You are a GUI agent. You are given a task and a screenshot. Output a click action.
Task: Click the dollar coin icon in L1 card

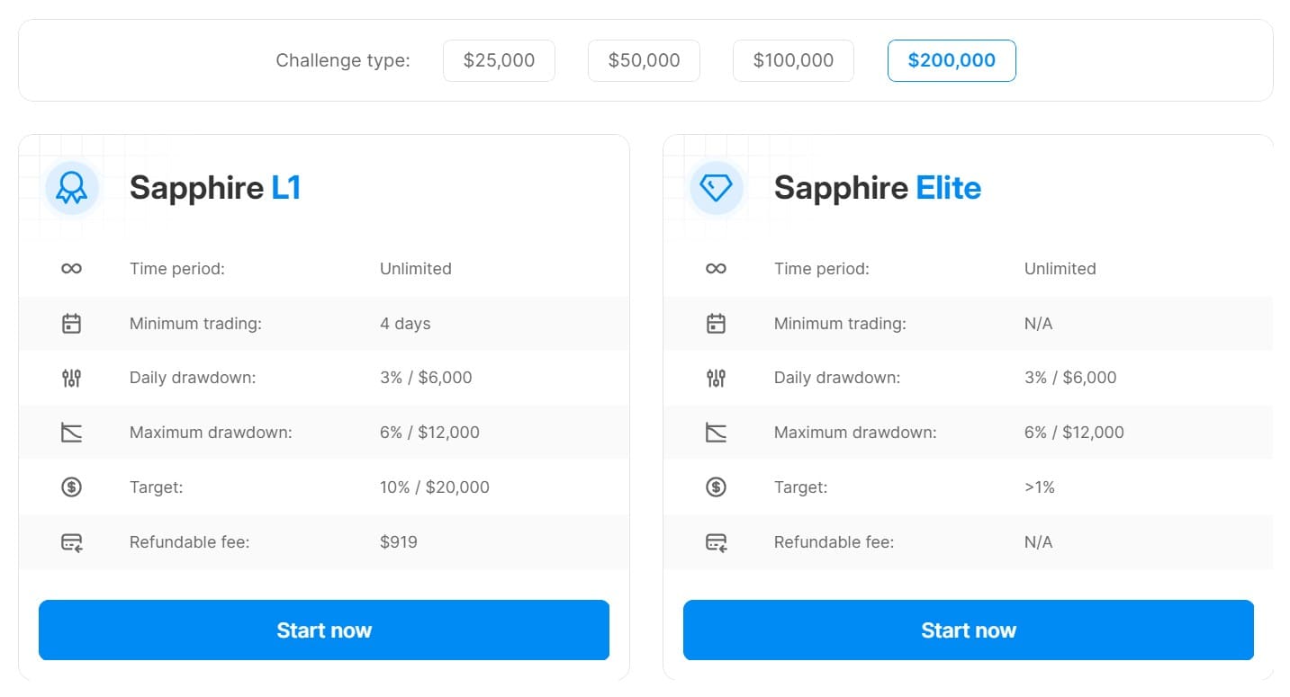(x=72, y=487)
